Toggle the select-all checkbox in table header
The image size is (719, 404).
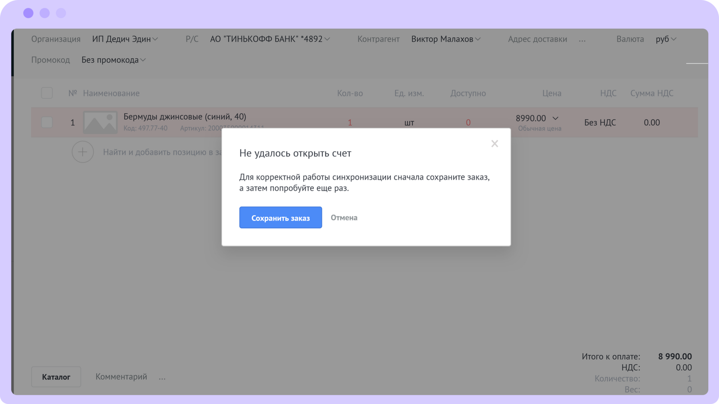[47, 93]
